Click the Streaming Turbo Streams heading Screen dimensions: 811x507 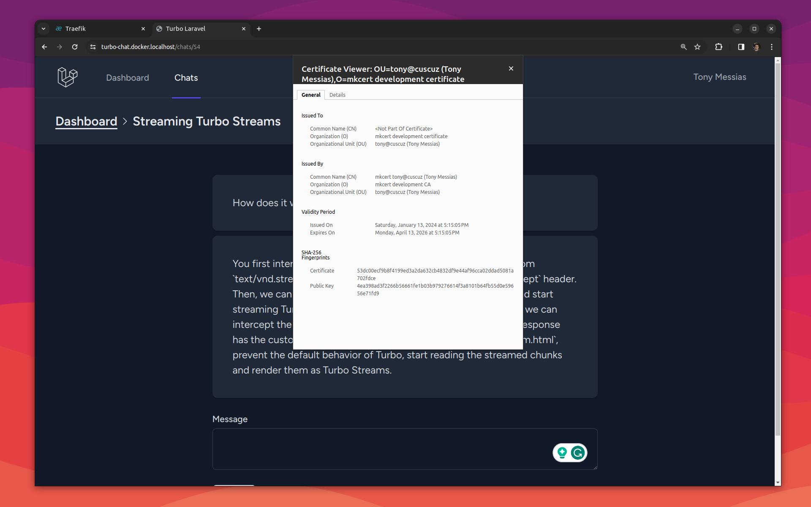point(207,121)
